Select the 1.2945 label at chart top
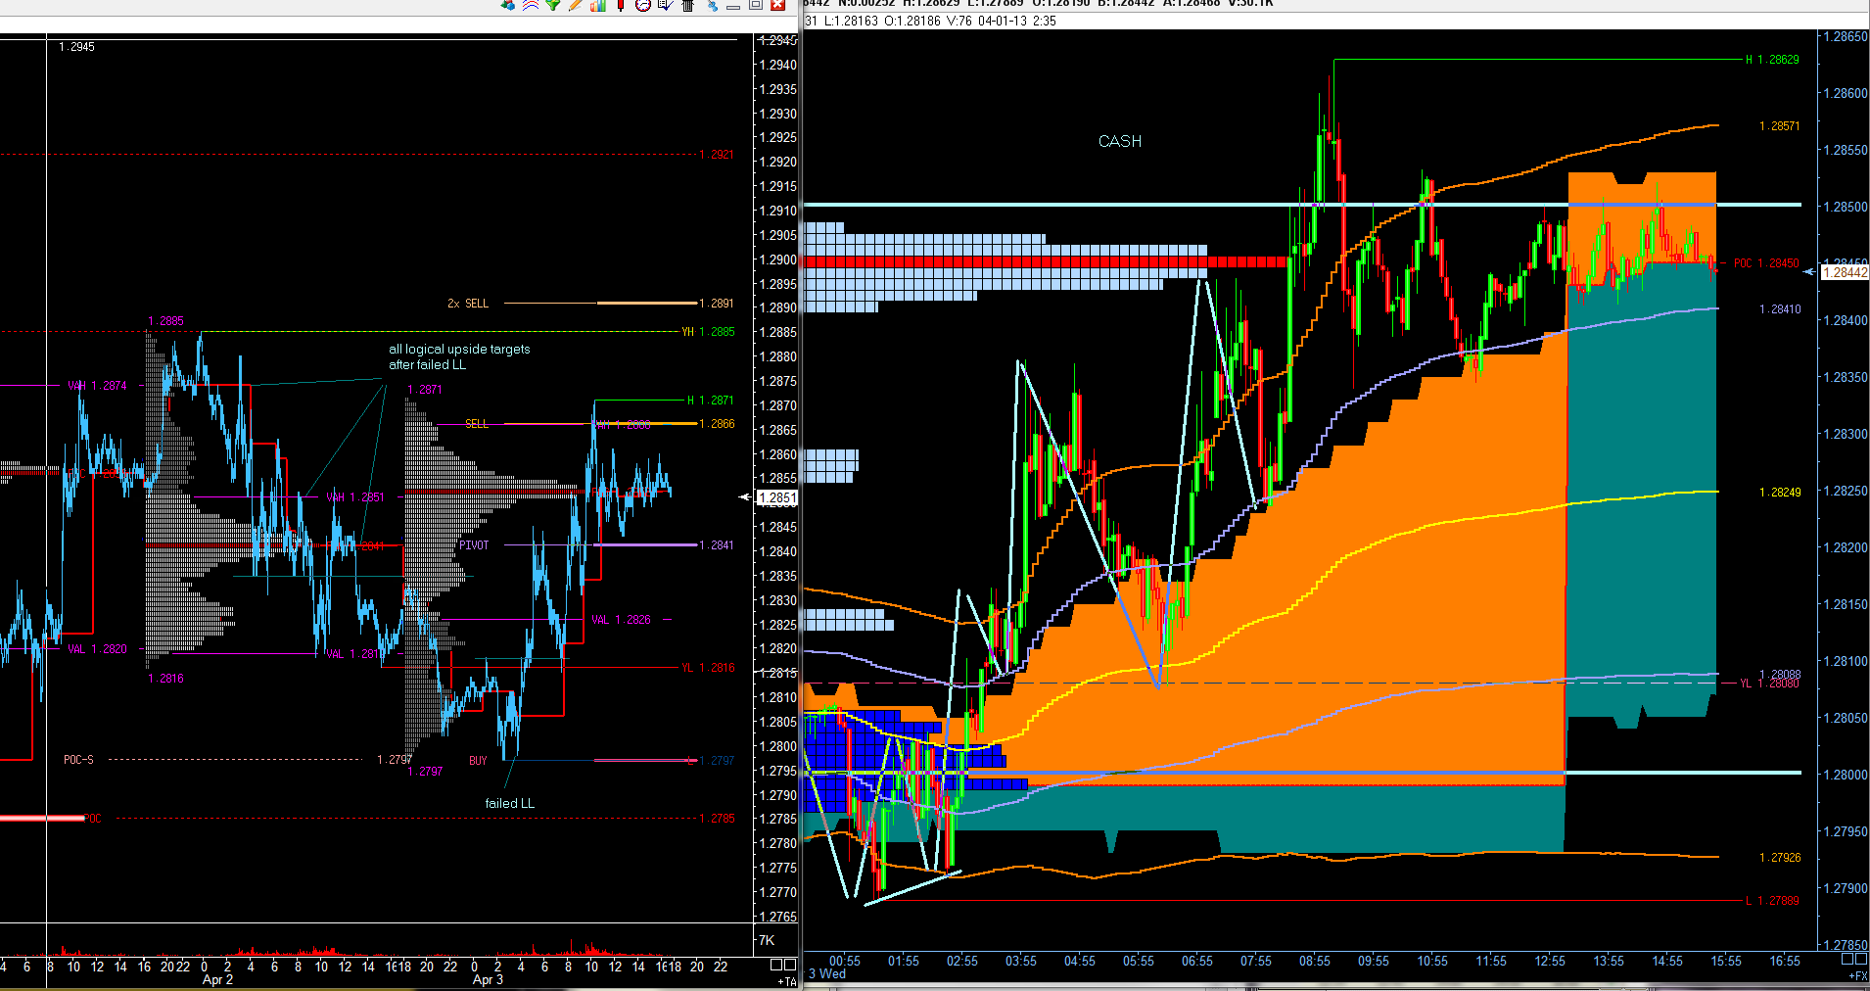The height and width of the screenshot is (991, 1870). pos(76,47)
